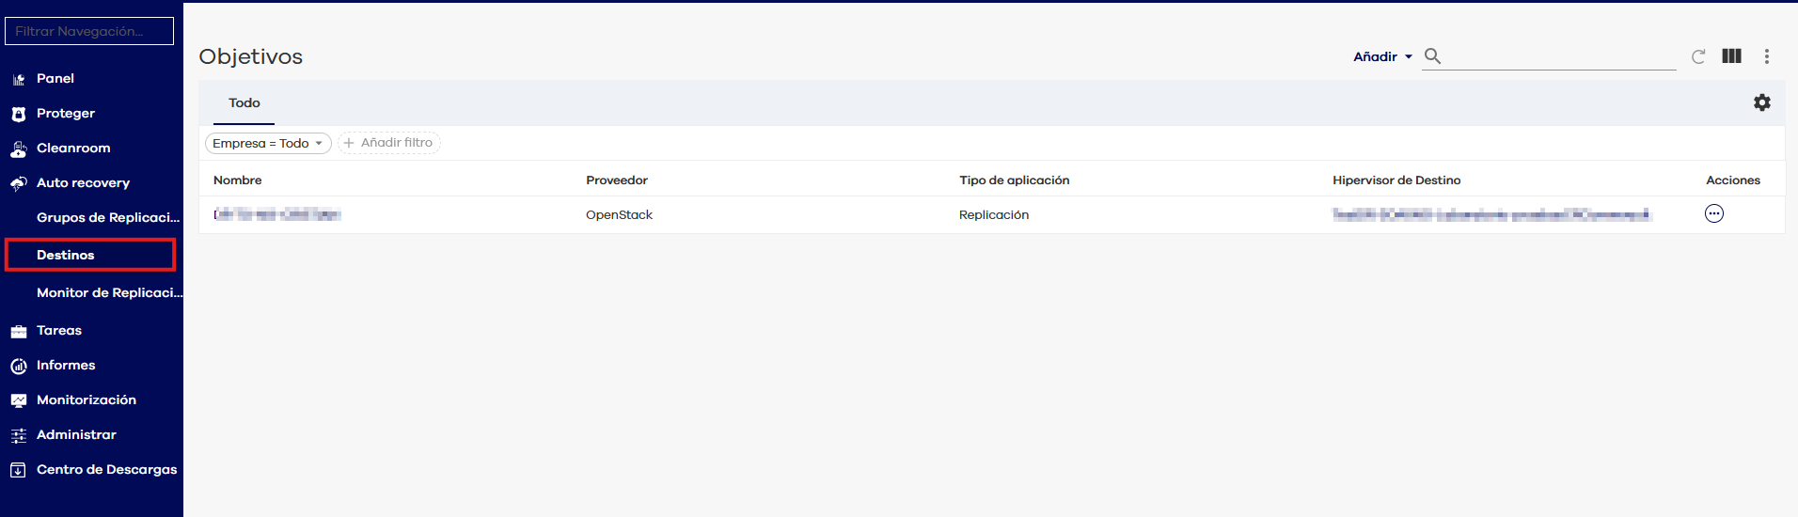The image size is (1798, 517).
Task: Go to Proteger in the sidebar
Action: (x=65, y=114)
